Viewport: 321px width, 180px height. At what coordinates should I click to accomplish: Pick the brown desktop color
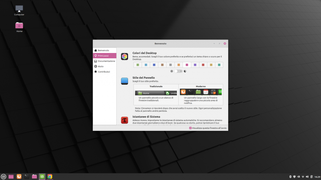pyautogui.click(x=162, y=65)
